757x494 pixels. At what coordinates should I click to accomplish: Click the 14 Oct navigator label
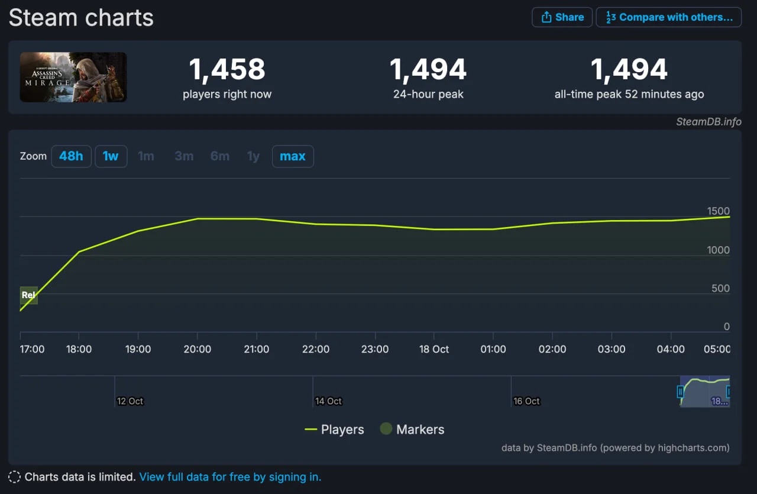click(x=328, y=401)
